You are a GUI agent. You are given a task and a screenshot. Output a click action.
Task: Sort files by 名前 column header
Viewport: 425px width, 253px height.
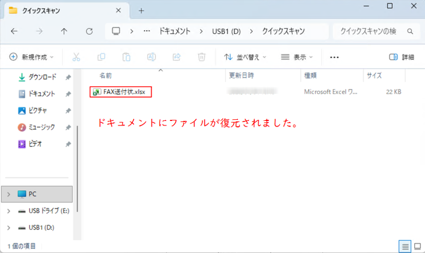106,75
